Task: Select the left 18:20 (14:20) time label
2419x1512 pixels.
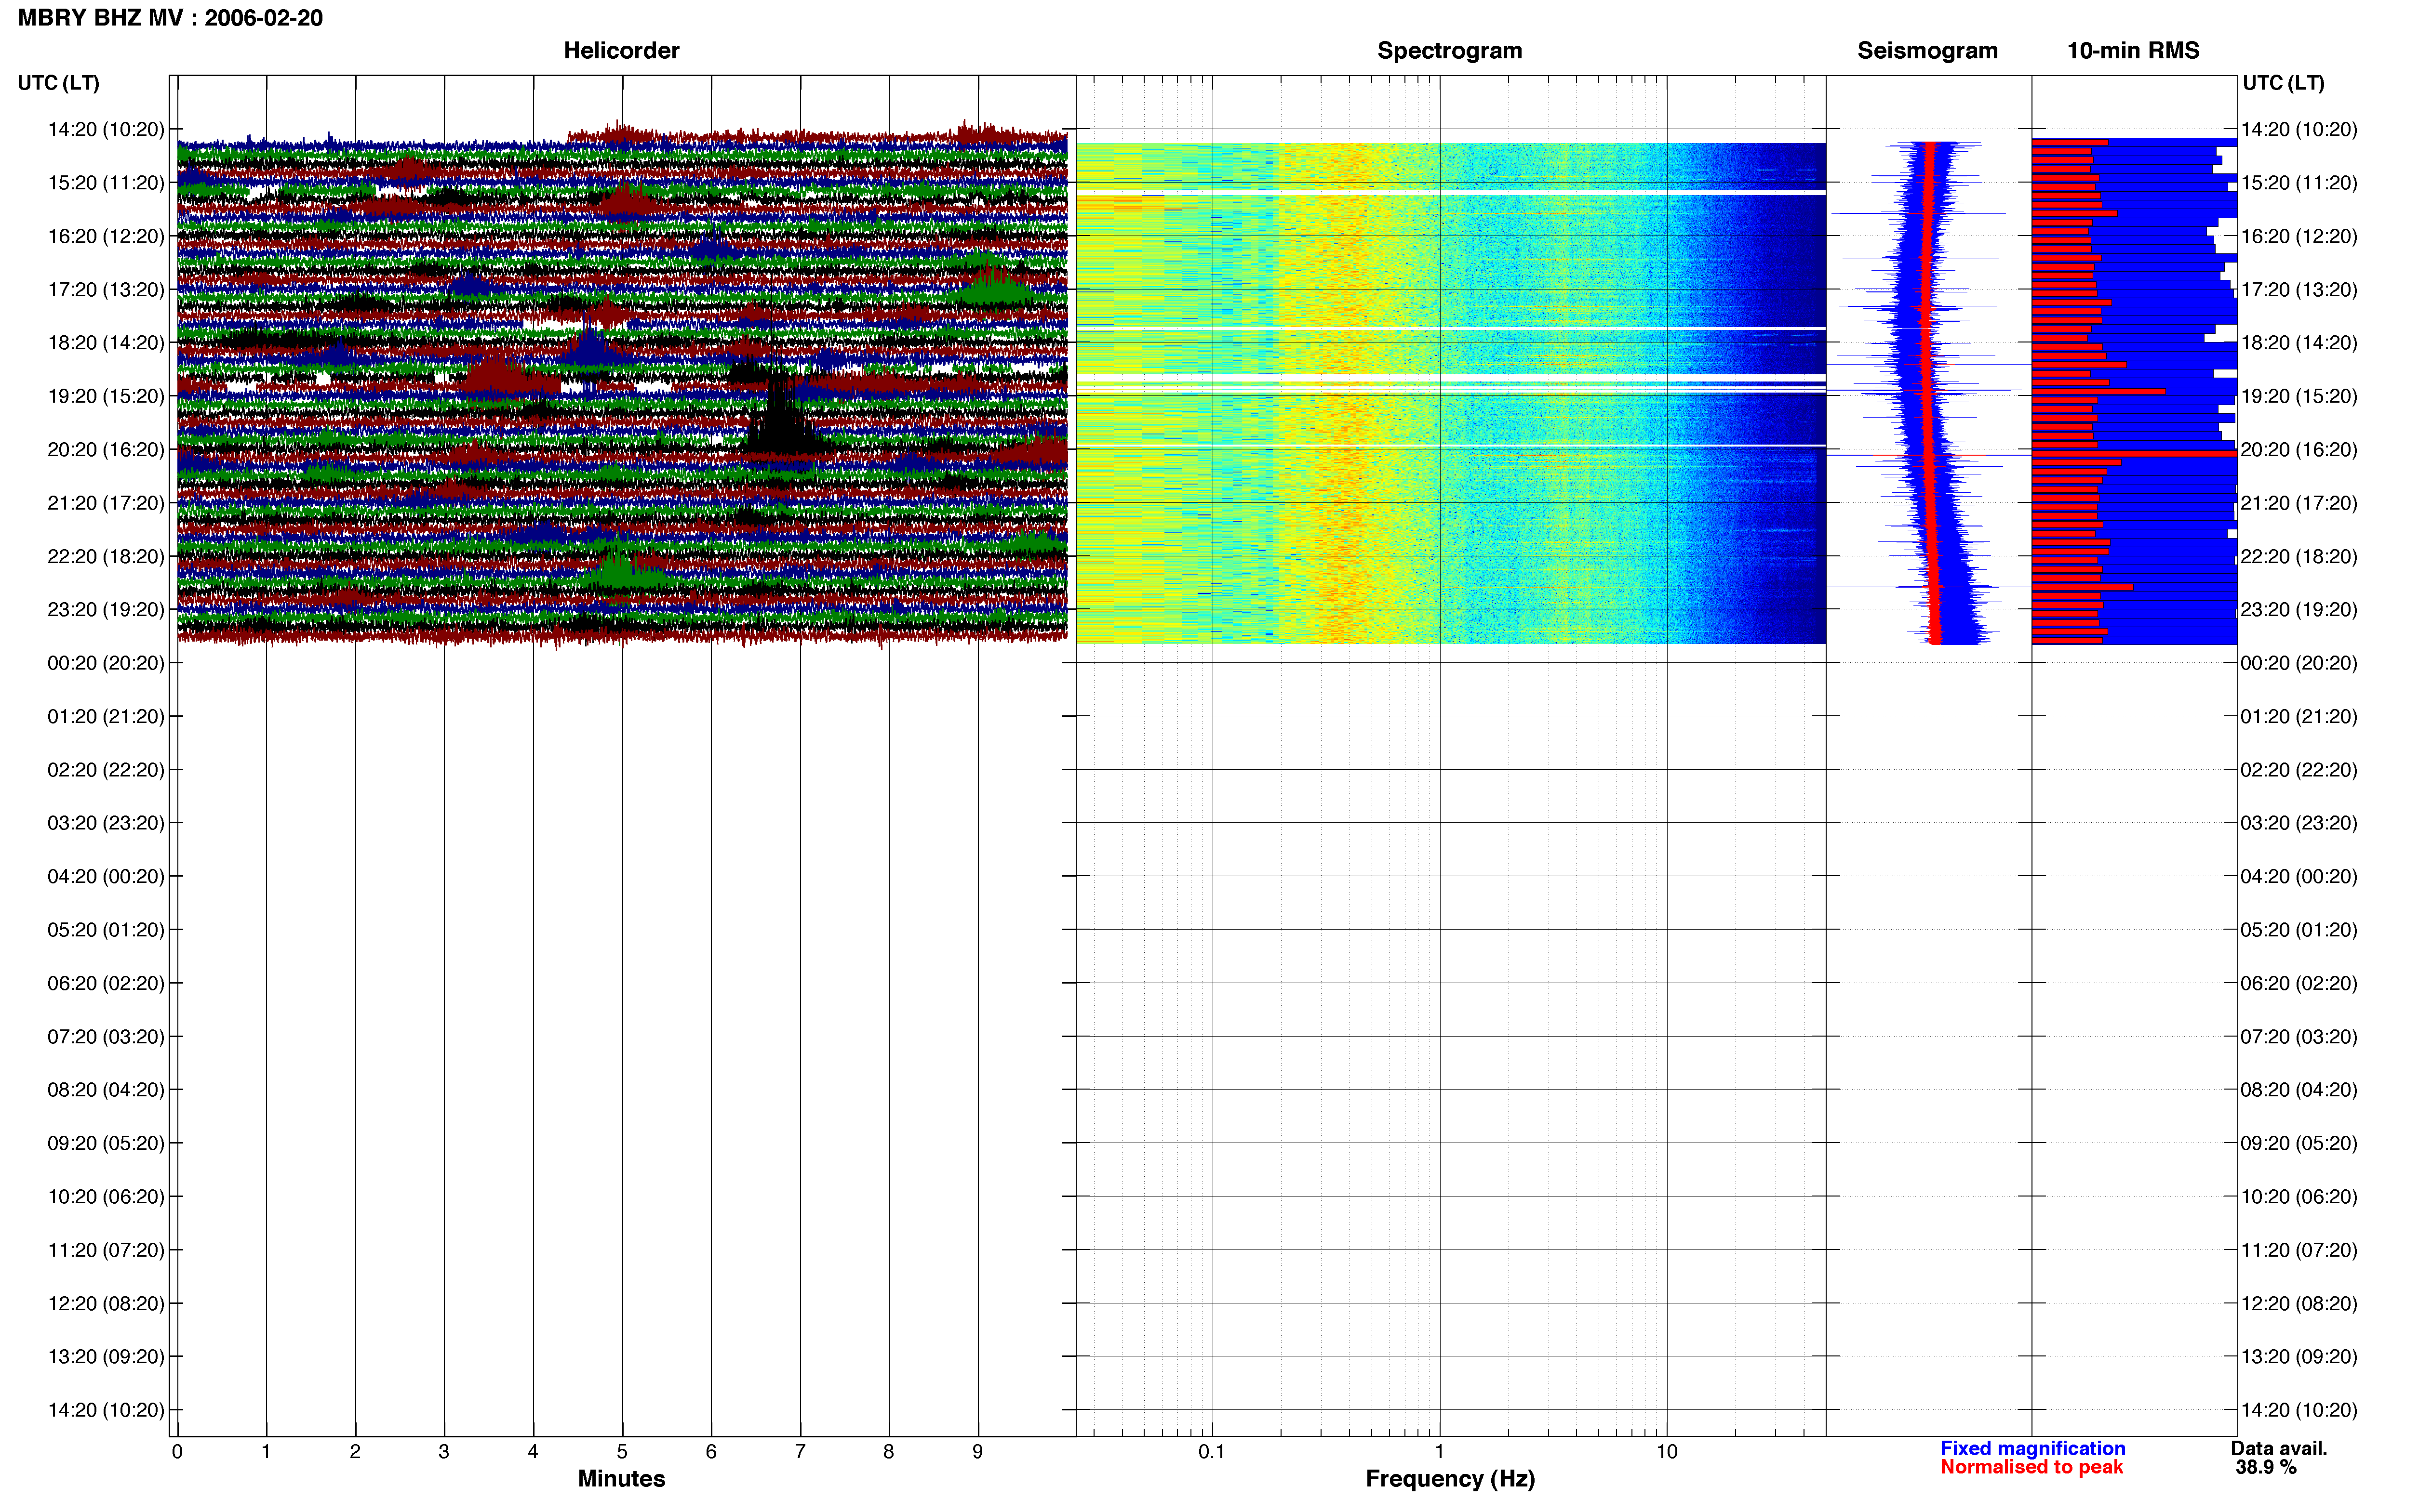Action: coord(106,342)
